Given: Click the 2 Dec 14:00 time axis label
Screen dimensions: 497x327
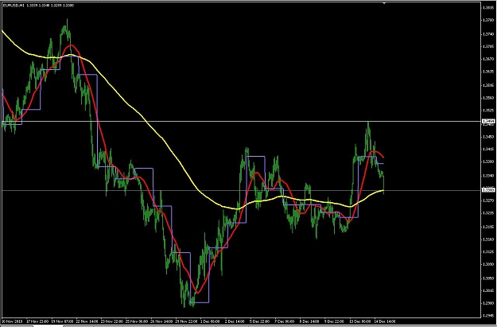Looking at the screenshot, I should [236, 321].
